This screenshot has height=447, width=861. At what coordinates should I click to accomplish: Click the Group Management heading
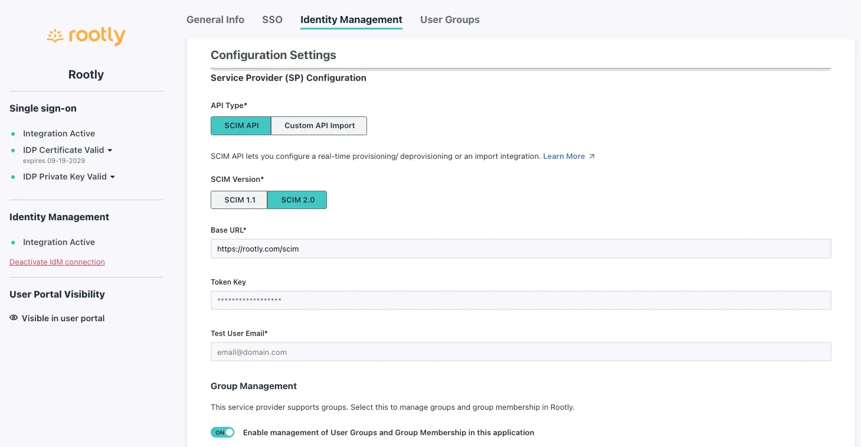254,386
